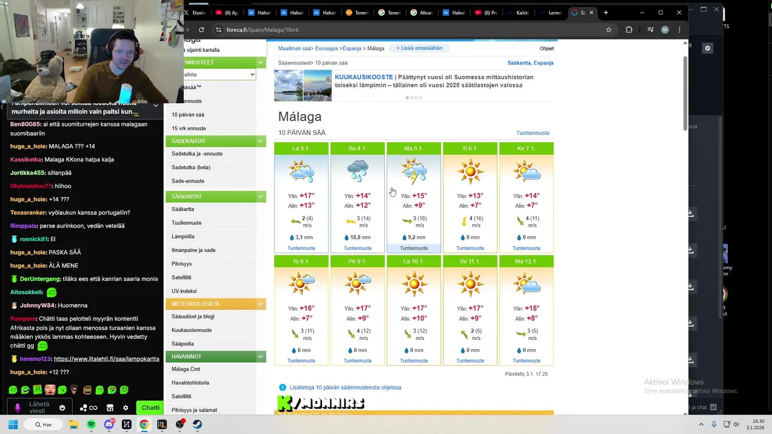Click the thunderstorm icon for Ma 5.1.

pos(414,171)
